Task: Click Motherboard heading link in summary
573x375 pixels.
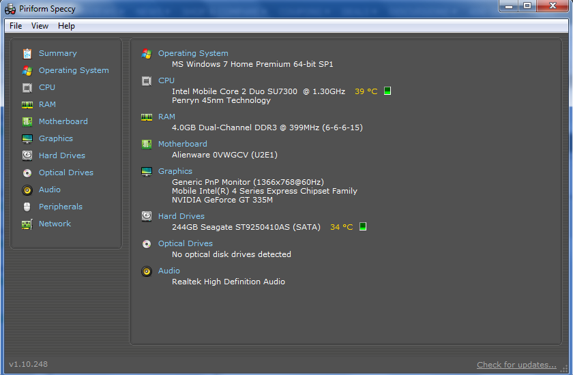Action: click(183, 144)
